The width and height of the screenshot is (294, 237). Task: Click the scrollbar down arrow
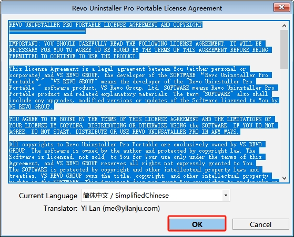pos(284,178)
